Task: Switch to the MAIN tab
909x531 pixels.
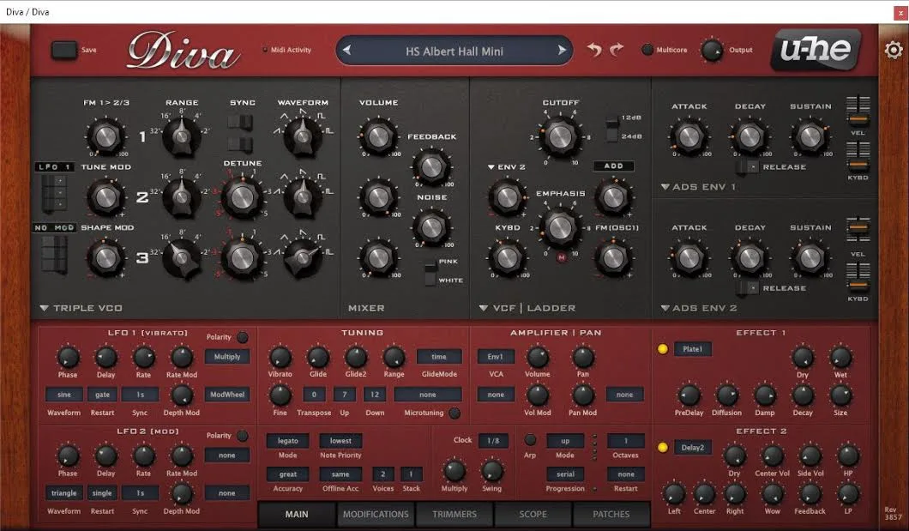Action: (297, 514)
